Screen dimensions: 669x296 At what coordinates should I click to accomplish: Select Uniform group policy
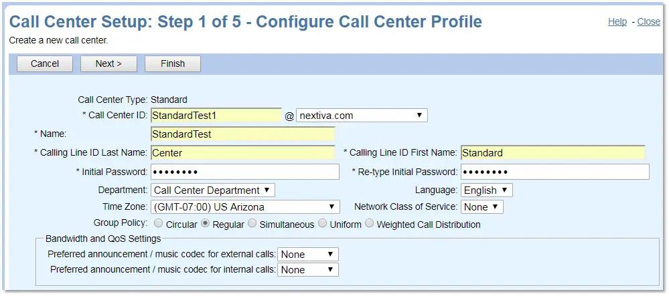[322, 223]
